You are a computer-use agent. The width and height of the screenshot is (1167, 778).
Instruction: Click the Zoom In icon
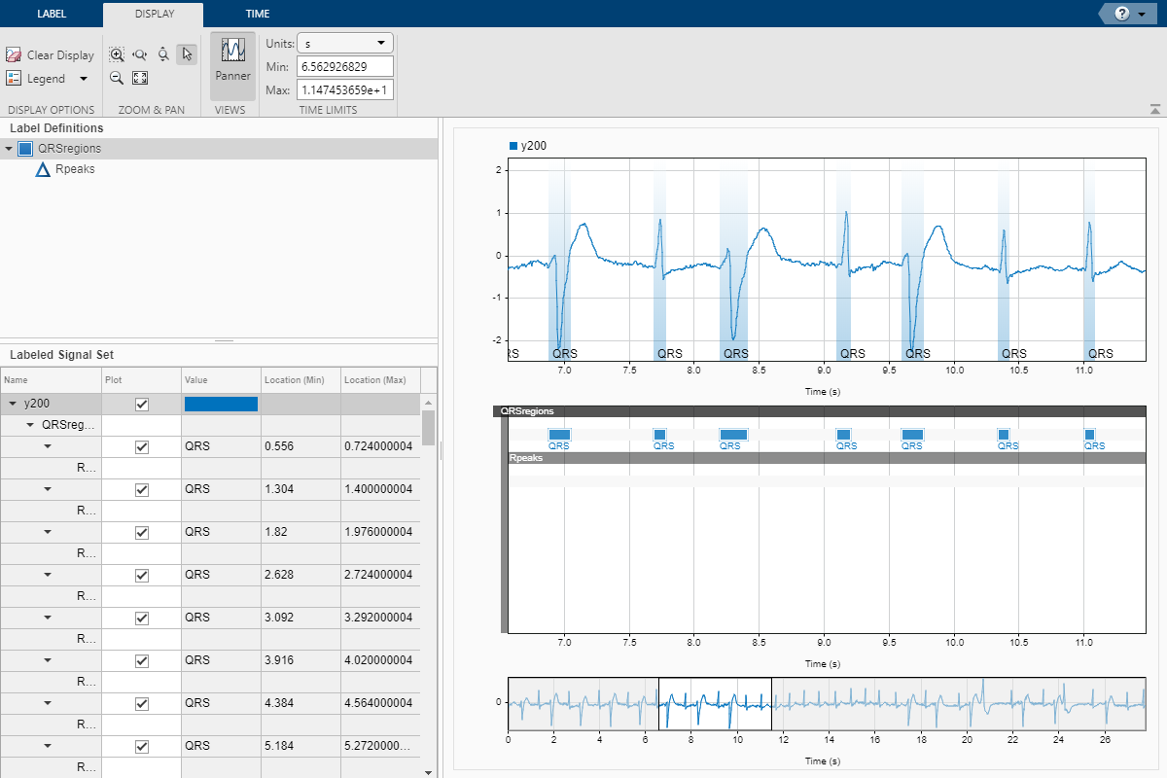pyautogui.click(x=117, y=55)
